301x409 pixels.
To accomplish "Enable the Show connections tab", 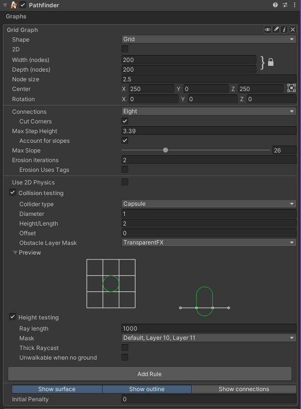I will point(244,389).
